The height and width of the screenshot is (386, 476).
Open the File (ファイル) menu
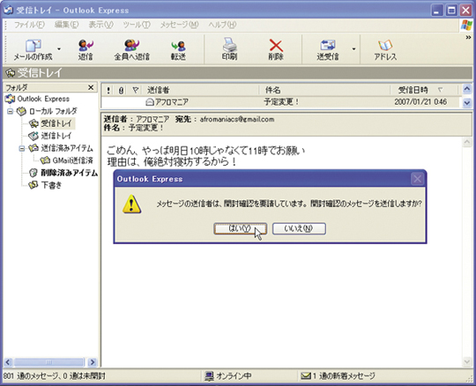click(29, 25)
